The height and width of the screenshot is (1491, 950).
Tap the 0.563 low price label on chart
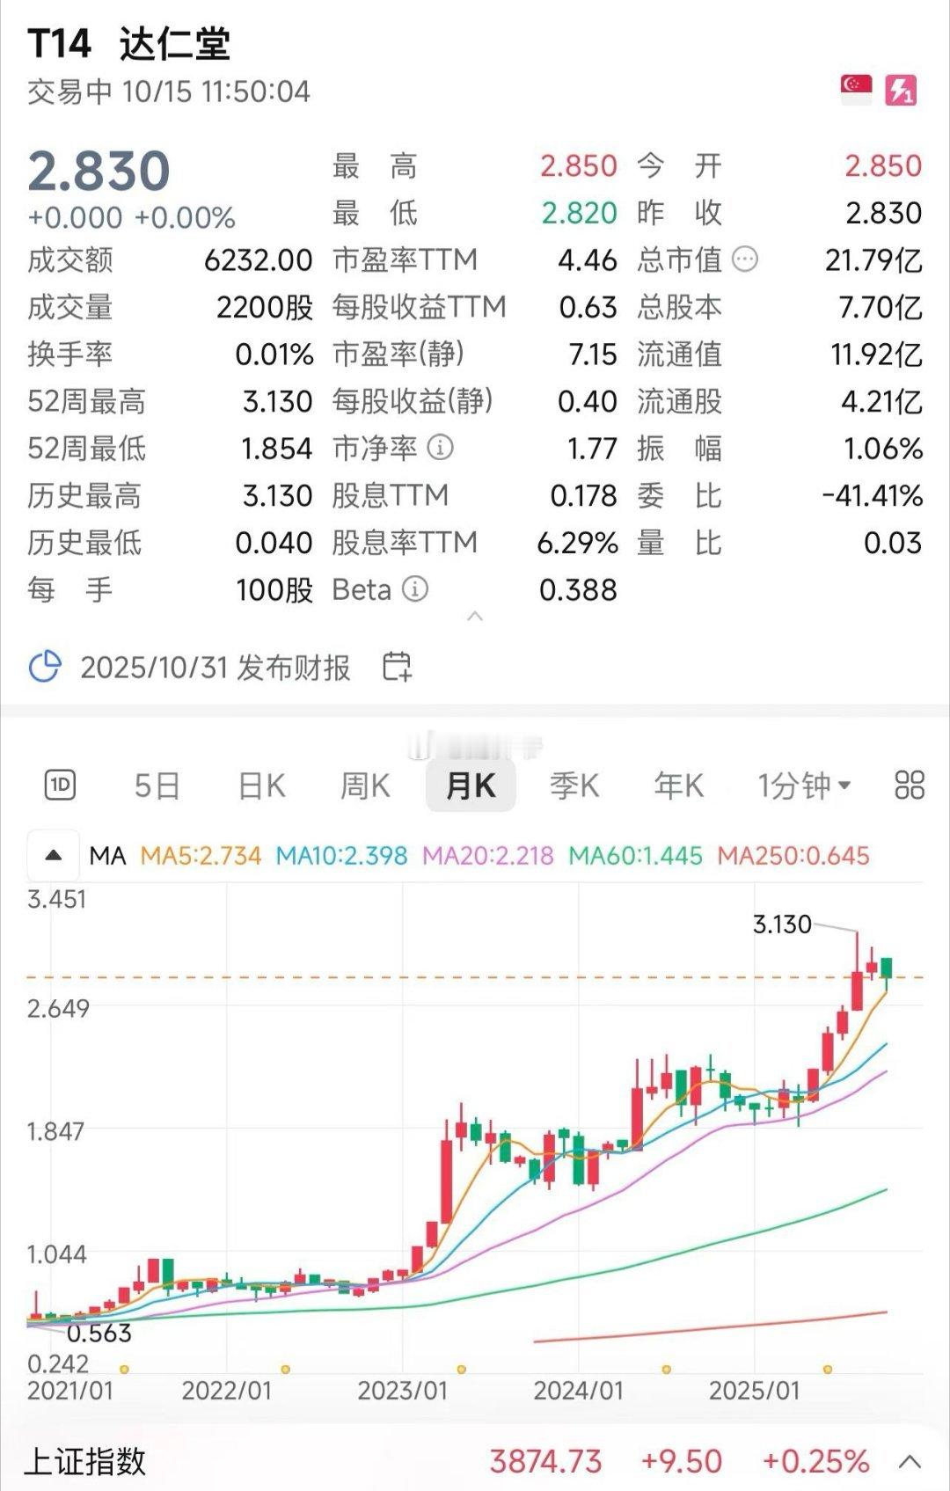tap(99, 1333)
